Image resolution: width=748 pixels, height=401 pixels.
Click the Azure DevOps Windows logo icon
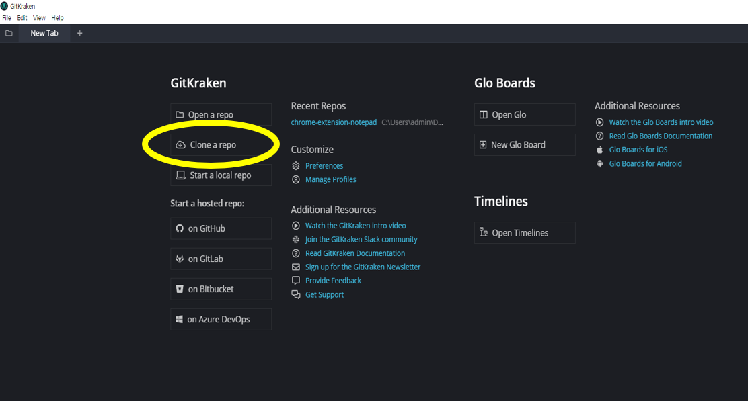(x=179, y=319)
